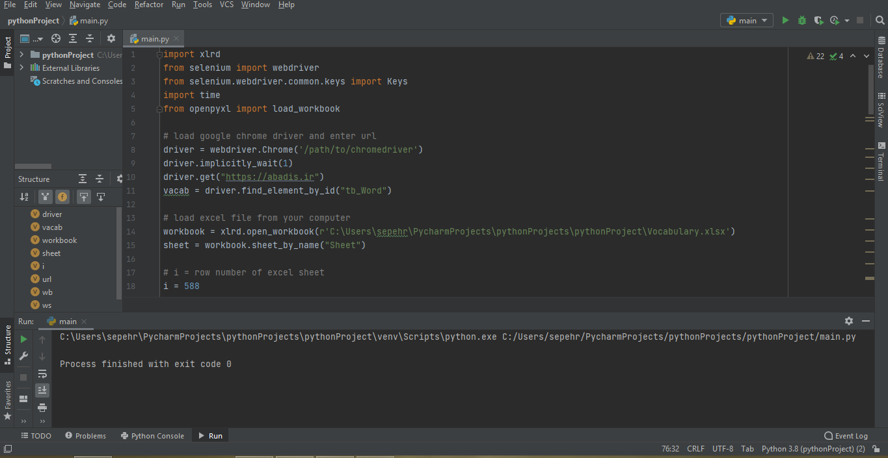The width and height of the screenshot is (888, 458).
Task: Click CRLF line separator in status bar
Action: coord(695,449)
